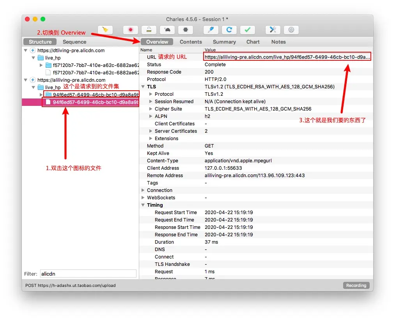Click the pen compose request icon
The width and height of the screenshot is (395, 320).
(x=211, y=30)
